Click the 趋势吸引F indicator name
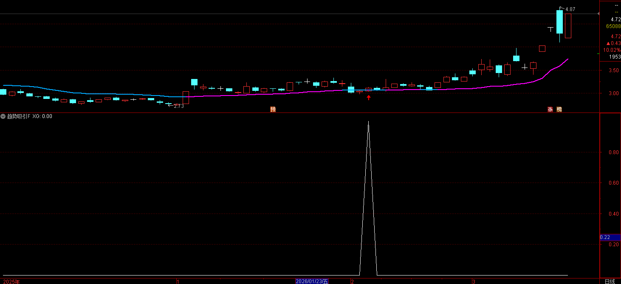This screenshot has height=284, width=621. click(19, 116)
